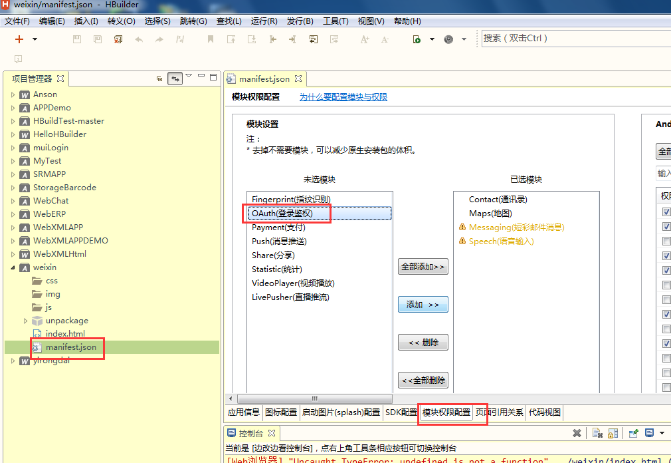Click the page with down-arrow toolbar icon

(252, 39)
